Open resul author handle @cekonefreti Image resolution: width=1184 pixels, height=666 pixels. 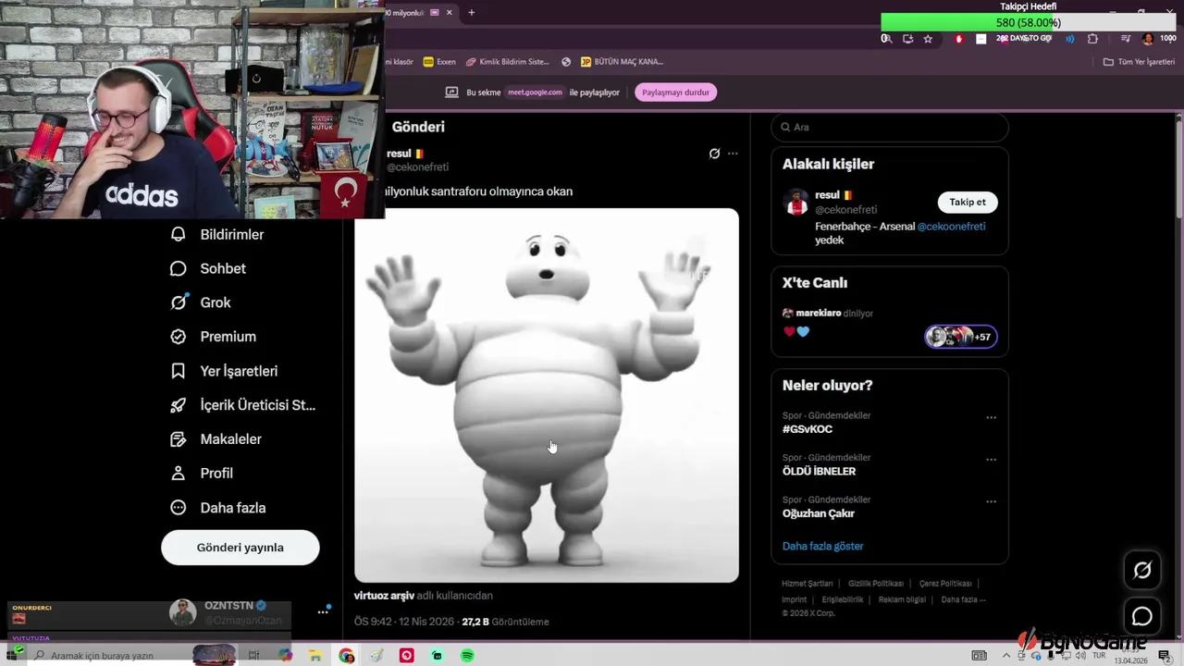[x=417, y=167]
